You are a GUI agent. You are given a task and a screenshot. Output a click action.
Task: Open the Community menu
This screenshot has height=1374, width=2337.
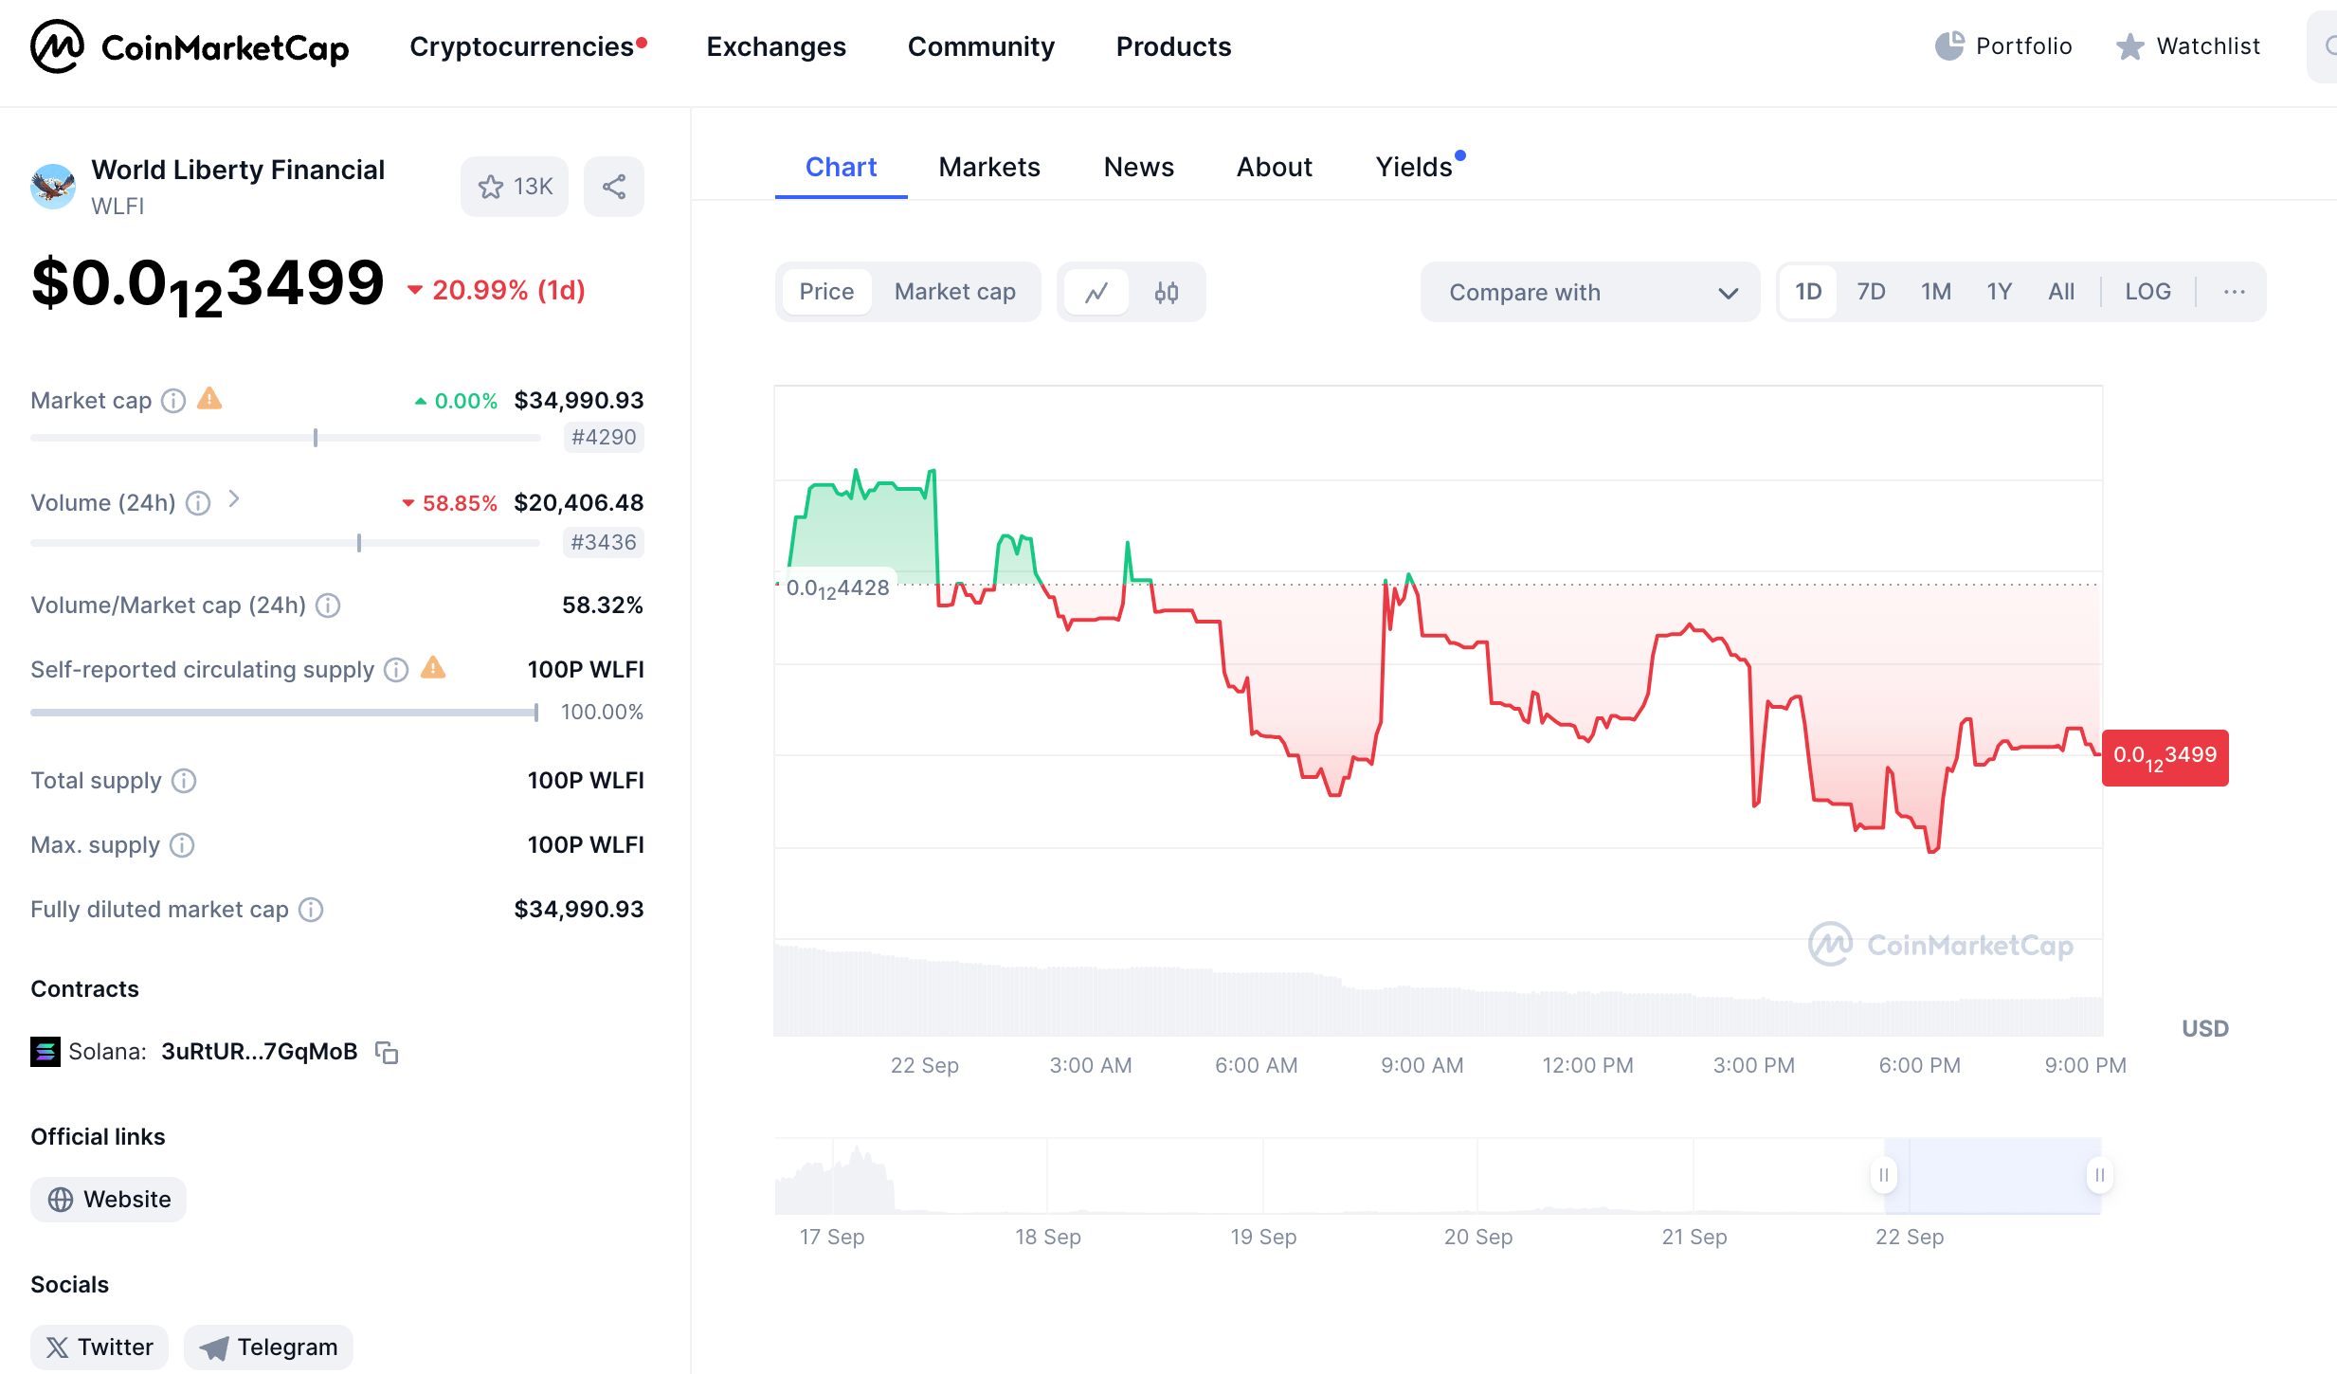[981, 46]
